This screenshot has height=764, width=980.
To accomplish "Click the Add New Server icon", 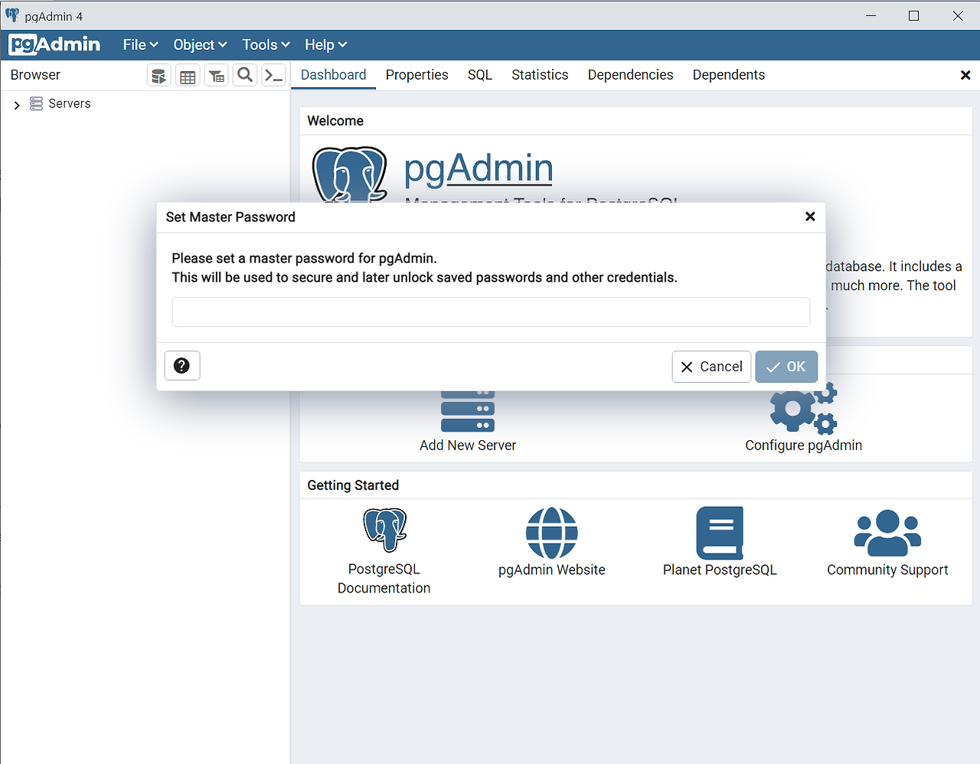I will [468, 412].
